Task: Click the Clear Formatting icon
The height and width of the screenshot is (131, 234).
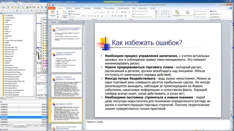Action: coord(108,12)
